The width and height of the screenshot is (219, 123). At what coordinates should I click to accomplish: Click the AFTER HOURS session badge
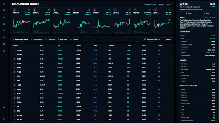pyautogui.click(x=150, y=4)
